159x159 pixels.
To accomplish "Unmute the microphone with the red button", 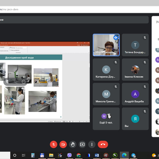I will pyautogui.click(x=54, y=144).
